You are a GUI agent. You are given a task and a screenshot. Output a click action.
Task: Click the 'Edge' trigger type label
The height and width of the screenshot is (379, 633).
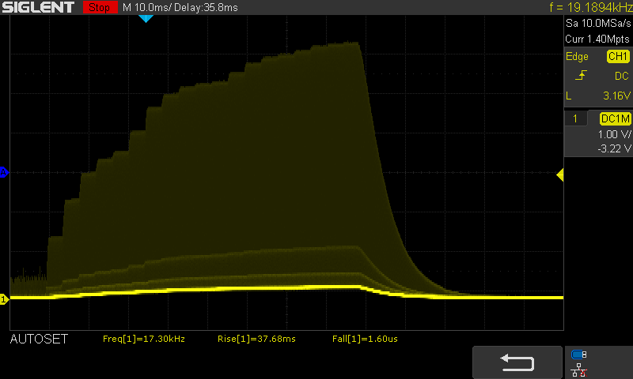pyautogui.click(x=577, y=57)
